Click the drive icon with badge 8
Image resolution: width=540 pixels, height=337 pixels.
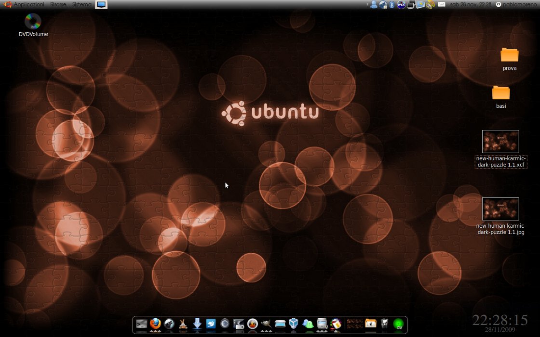[x=322, y=324]
